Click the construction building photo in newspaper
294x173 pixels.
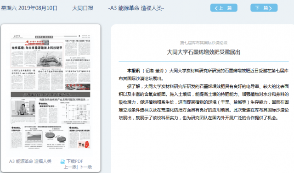pyautogui.click(x=50, y=59)
